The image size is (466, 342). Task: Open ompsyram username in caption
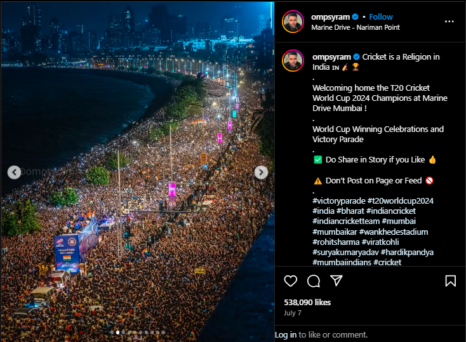331,56
